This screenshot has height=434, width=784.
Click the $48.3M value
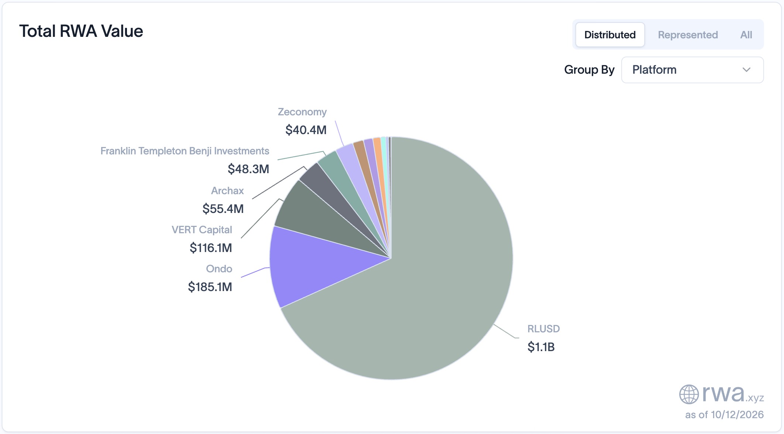248,169
